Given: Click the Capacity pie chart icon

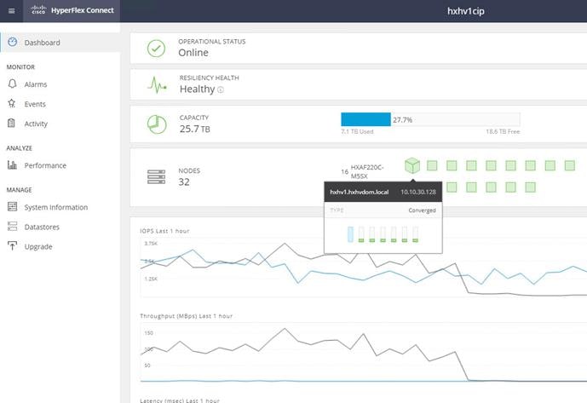Looking at the screenshot, I should (x=157, y=124).
